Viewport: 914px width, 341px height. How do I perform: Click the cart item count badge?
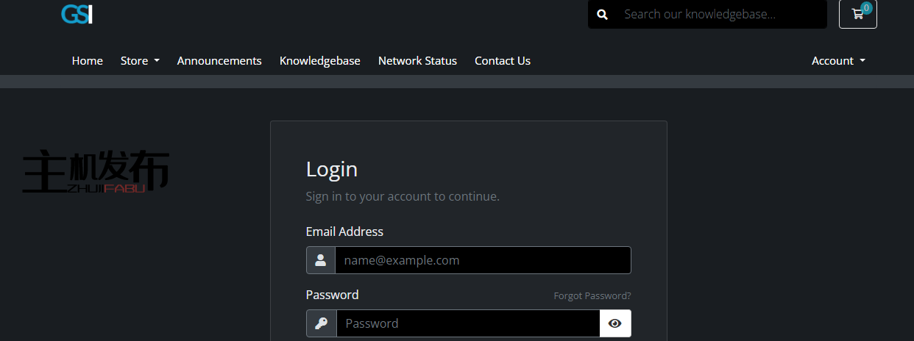866,8
